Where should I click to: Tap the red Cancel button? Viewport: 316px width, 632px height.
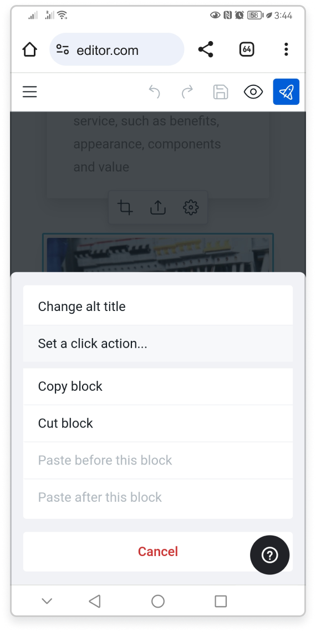coord(158,552)
